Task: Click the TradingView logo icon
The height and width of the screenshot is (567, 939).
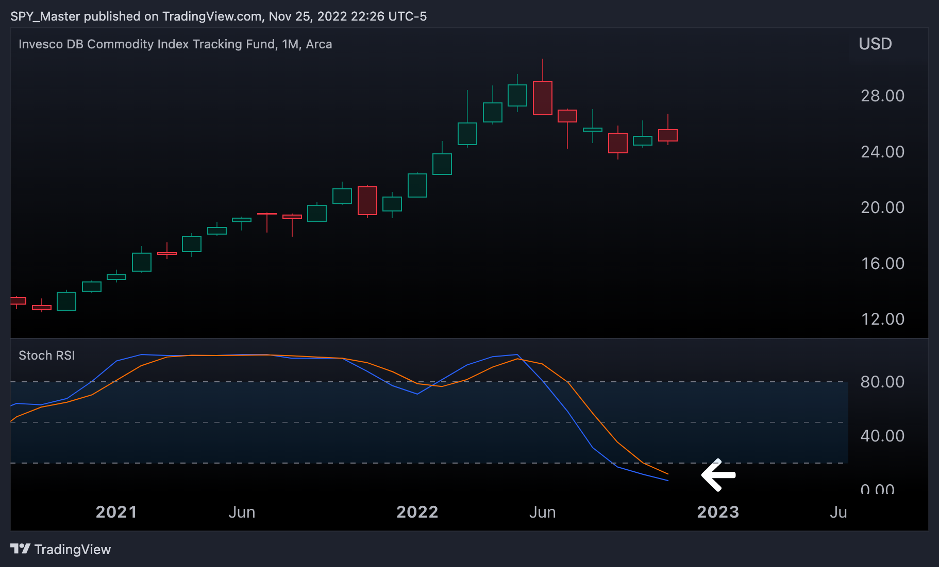Action: pyautogui.click(x=21, y=549)
